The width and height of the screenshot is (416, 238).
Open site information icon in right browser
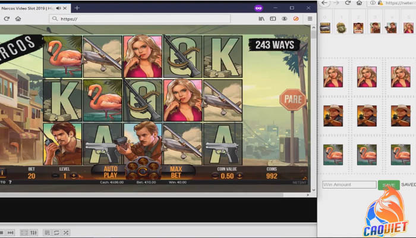coord(373,3)
